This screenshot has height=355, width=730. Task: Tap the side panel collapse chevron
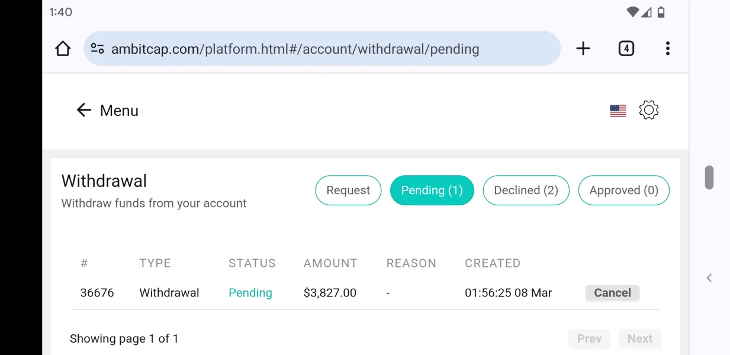point(709,278)
